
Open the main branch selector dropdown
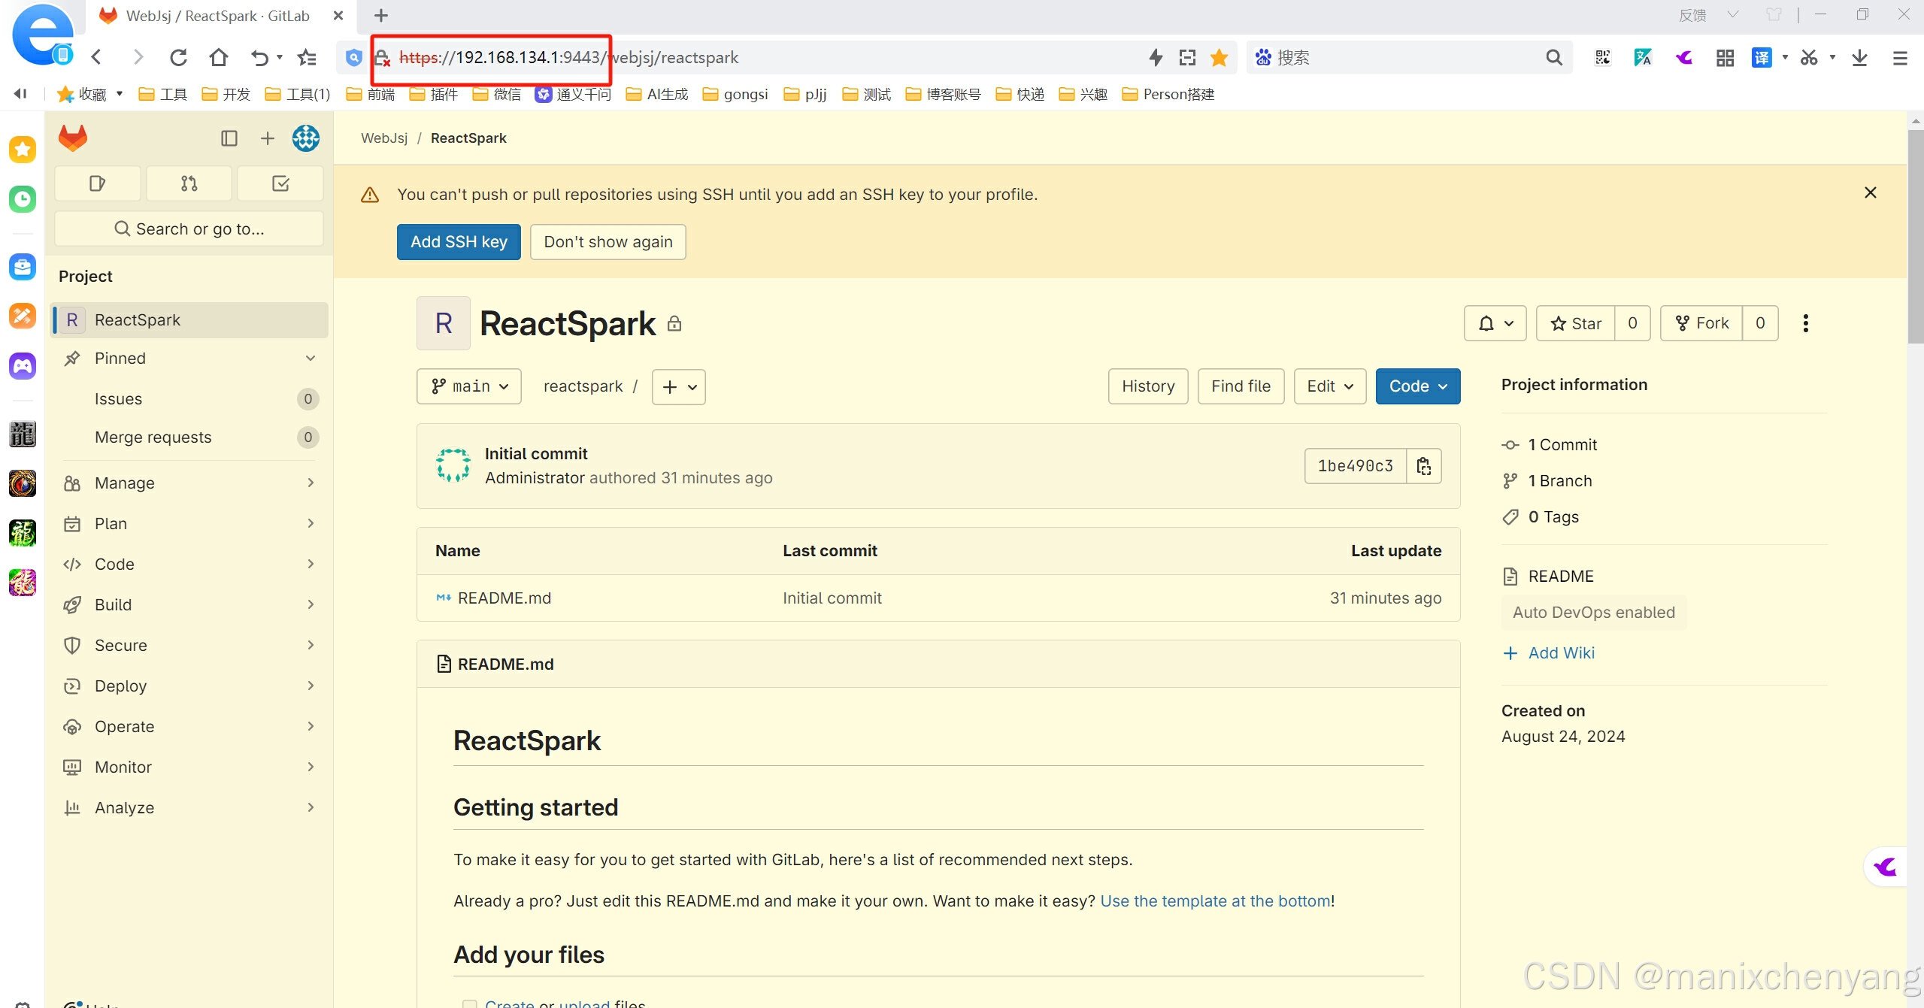pos(469,386)
